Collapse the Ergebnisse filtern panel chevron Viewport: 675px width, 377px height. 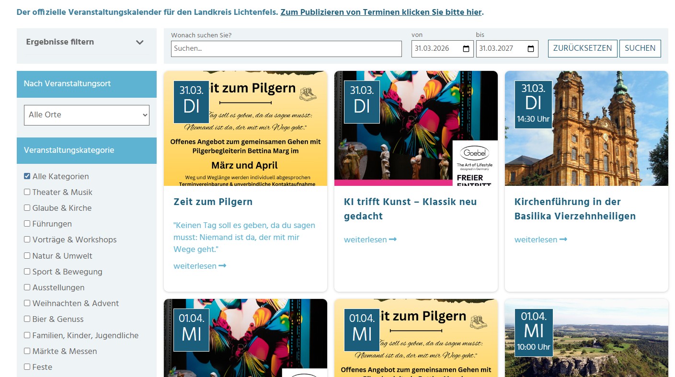tap(139, 42)
